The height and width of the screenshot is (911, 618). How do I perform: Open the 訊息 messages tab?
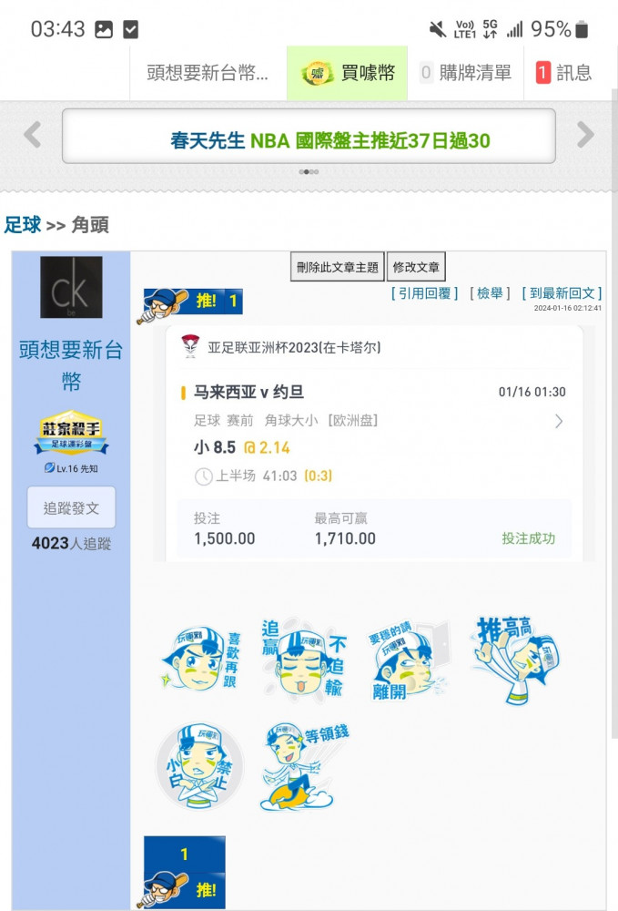(x=563, y=73)
